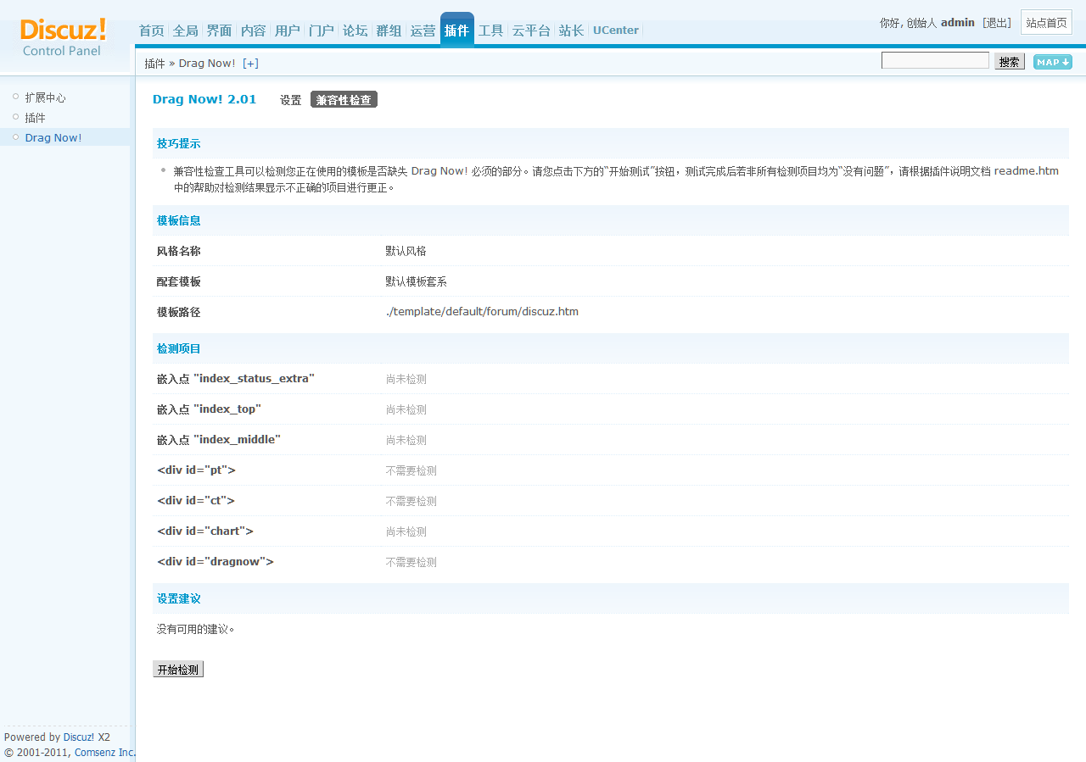Open the 内容 menu
The height and width of the screenshot is (762, 1086).
[x=254, y=31]
